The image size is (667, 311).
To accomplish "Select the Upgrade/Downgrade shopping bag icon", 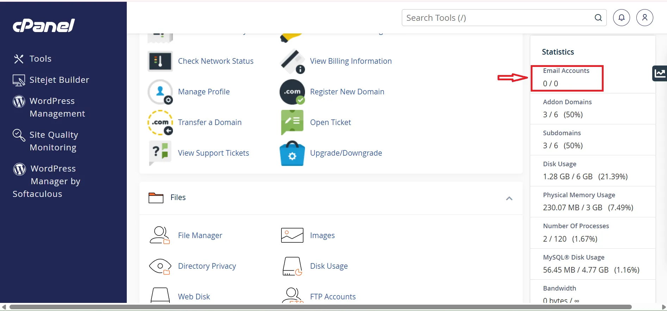I will point(292,154).
